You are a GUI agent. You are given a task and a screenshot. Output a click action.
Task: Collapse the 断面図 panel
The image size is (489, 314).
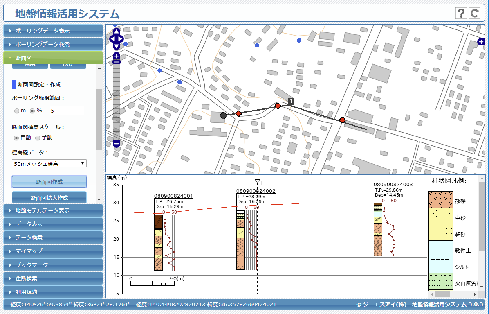click(53, 58)
